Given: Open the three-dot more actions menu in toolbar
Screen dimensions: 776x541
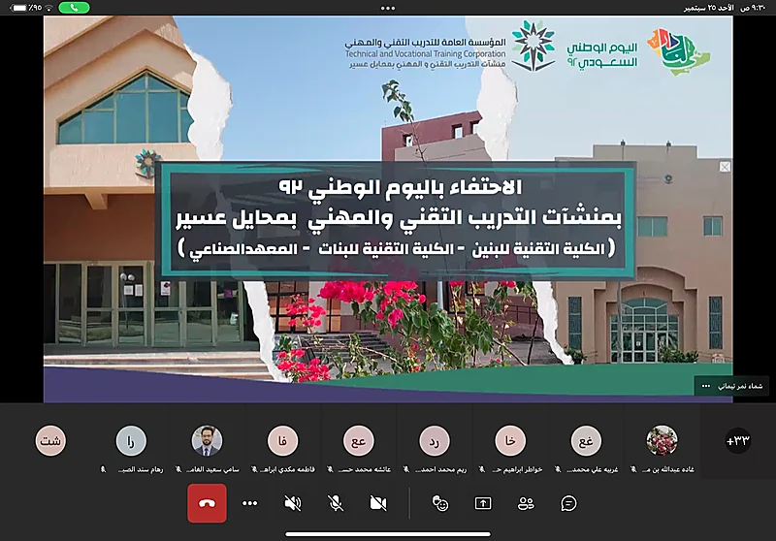Looking at the screenshot, I should coord(250,503).
